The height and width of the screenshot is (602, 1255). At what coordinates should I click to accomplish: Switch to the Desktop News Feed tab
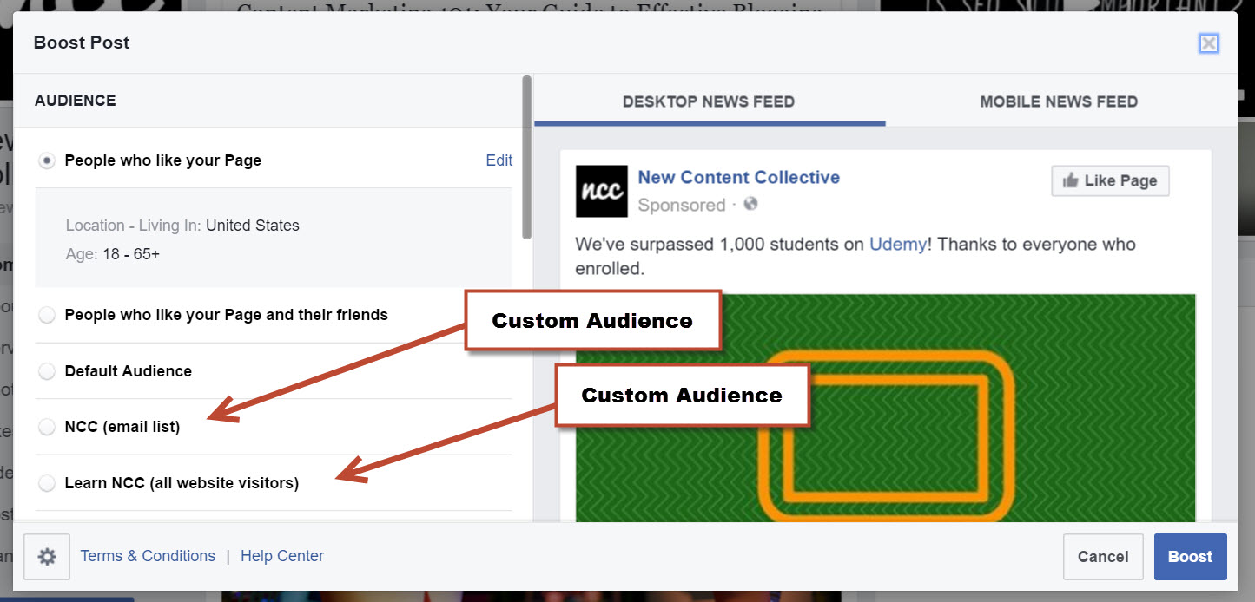(x=709, y=101)
